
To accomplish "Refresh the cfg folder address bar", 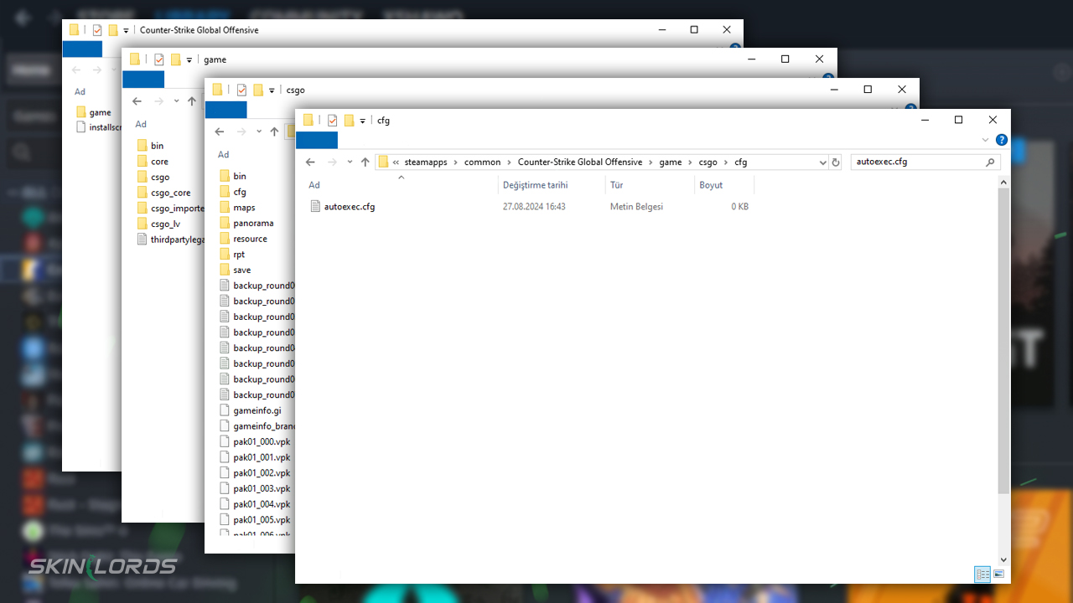I will [x=835, y=162].
